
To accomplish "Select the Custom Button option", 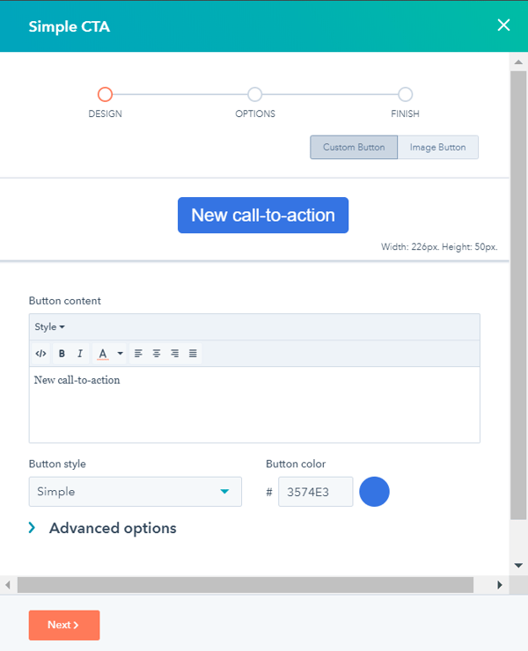I will coord(354,147).
